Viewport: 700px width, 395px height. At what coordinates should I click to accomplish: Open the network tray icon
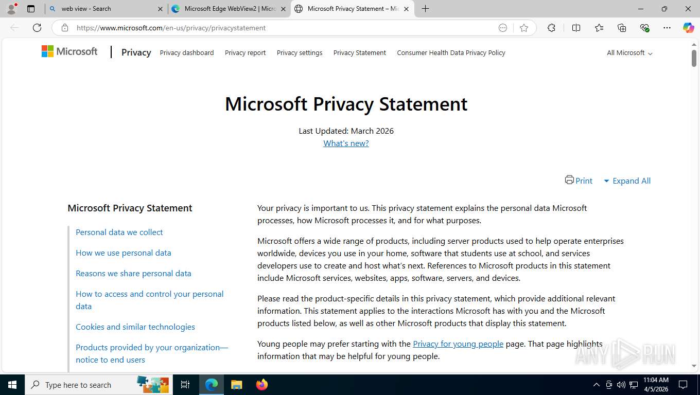tap(634, 385)
